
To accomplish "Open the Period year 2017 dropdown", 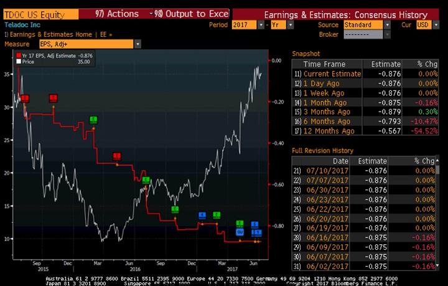I will tap(261, 25).
